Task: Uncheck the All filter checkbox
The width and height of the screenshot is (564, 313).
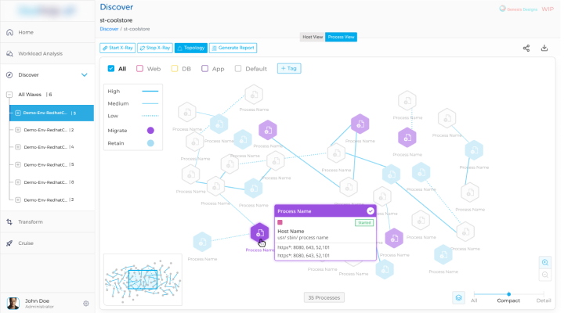Action: click(x=111, y=69)
